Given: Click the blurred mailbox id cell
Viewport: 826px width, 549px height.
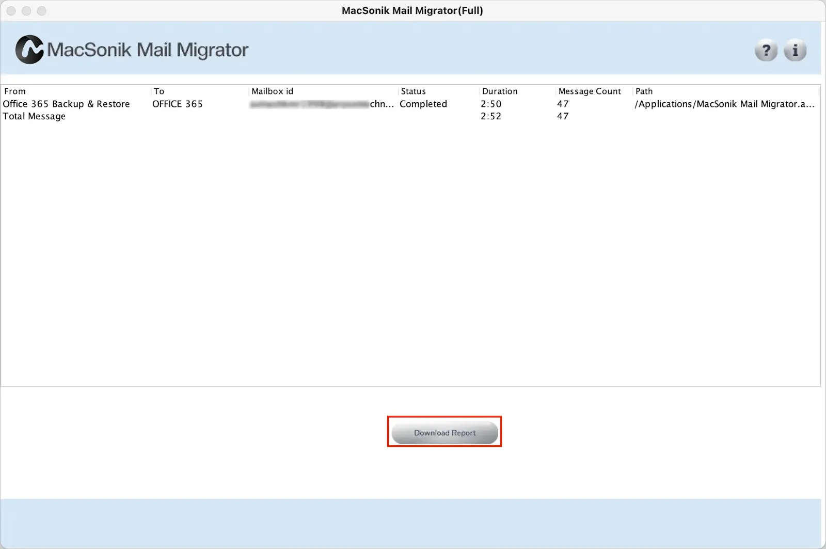Looking at the screenshot, I should (x=322, y=104).
